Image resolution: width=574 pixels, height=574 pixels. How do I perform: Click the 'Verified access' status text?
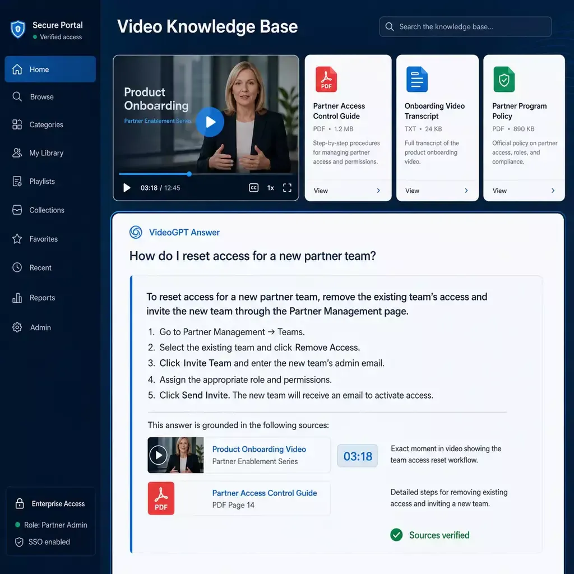[x=61, y=36]
